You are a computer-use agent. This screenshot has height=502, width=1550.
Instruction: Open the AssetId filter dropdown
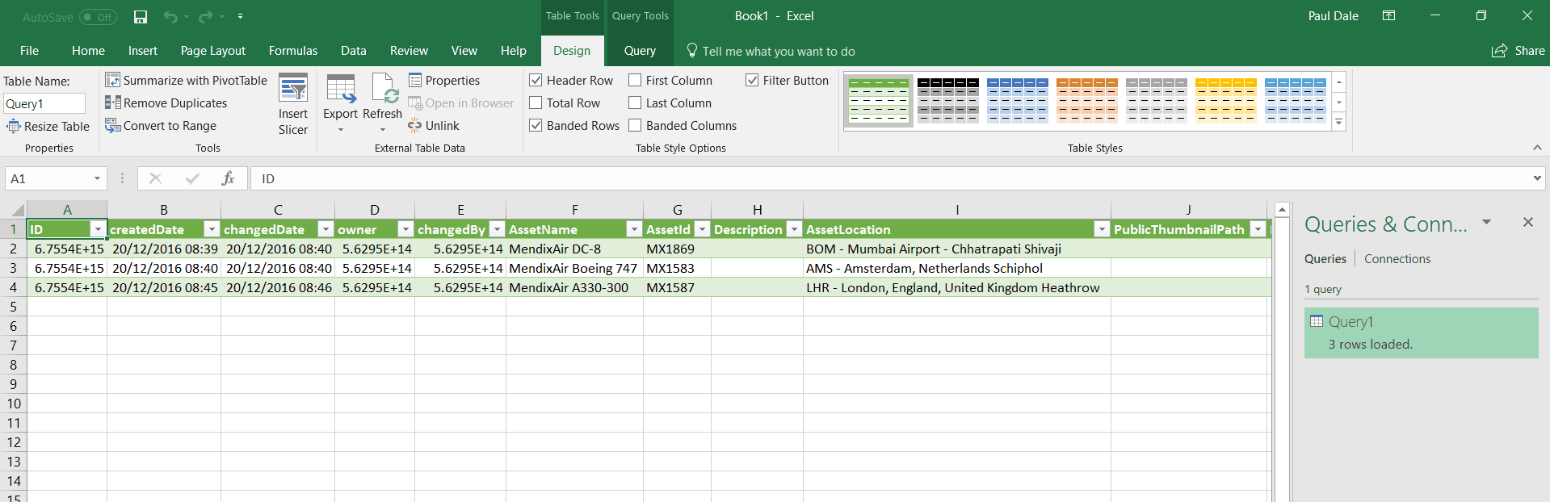coord(702,229)
